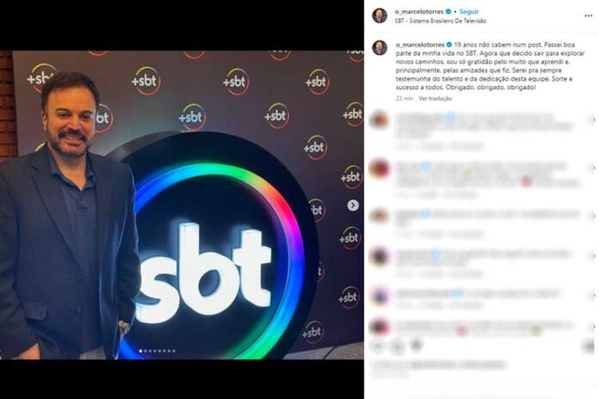The width and height of the screenshot is (599, 399).
Task: Open the o_marcelotorres username in header
Action: click(419, 12)
